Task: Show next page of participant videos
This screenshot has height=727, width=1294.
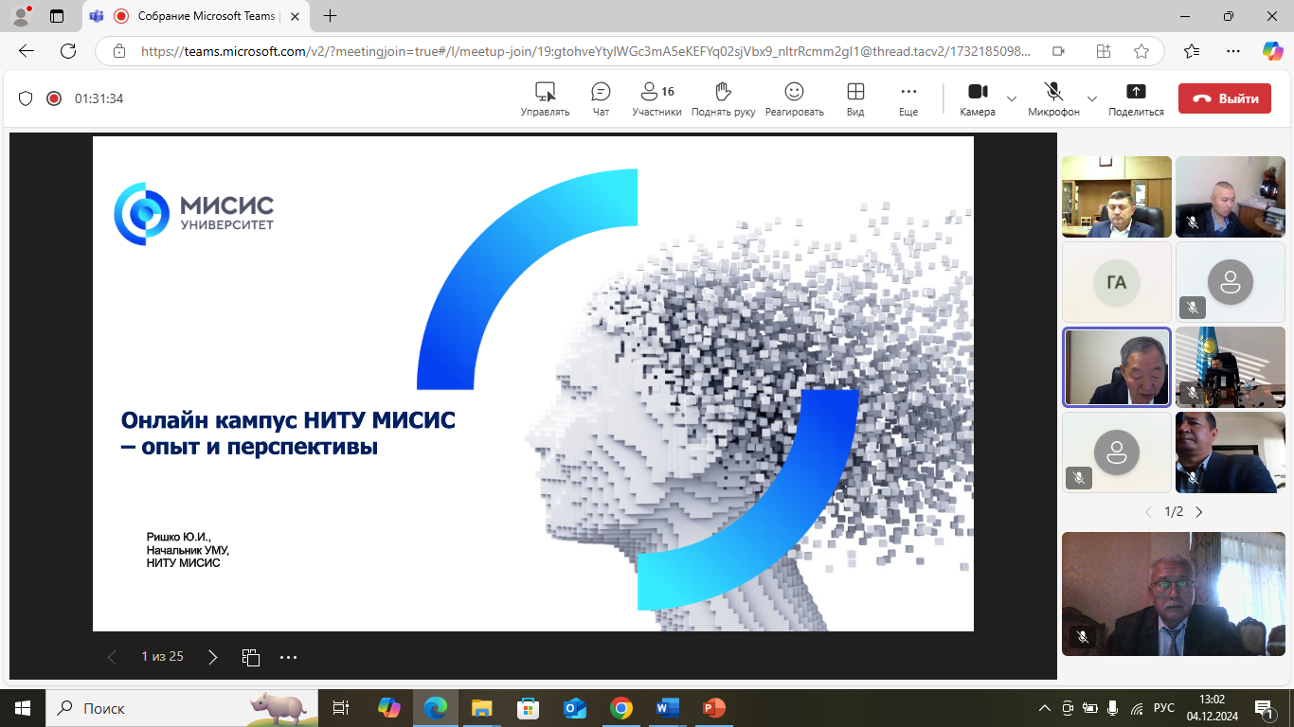Action: [1199, 512]
